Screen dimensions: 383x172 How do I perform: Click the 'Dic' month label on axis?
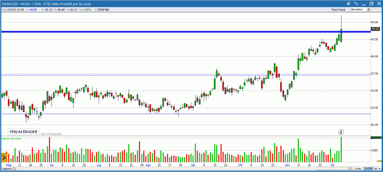[x=332, y=165]
